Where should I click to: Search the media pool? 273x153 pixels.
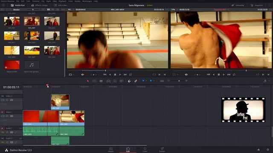58,9
